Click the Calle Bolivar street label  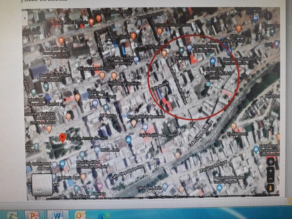tap(160, 86)
